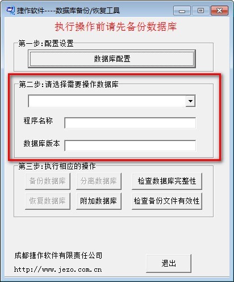Expand the database selection dropdown arrow
234x282 pixels.
tap(190, 101)
